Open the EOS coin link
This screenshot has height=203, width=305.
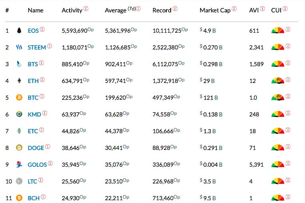coord(33,31)
